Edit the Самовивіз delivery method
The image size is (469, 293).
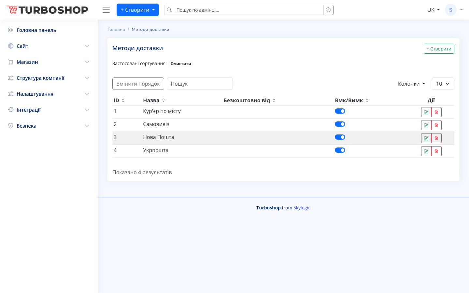tap(426, 125)
